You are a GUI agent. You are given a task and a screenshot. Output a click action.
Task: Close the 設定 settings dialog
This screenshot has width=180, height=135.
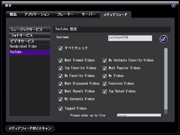pyautogui.click(x=173, y=5)
